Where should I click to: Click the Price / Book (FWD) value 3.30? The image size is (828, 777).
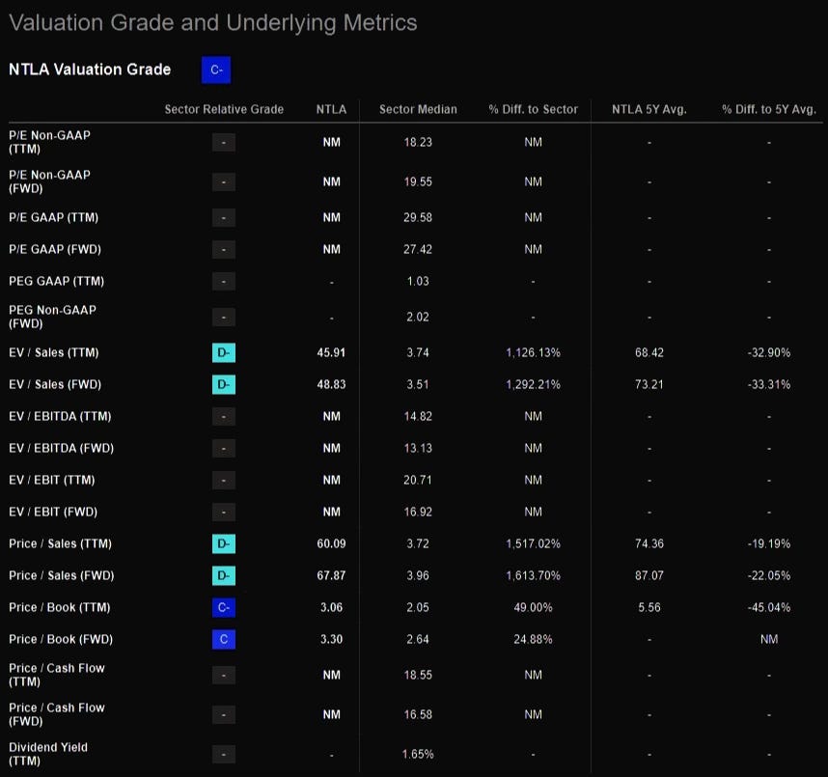click(331, 639)
